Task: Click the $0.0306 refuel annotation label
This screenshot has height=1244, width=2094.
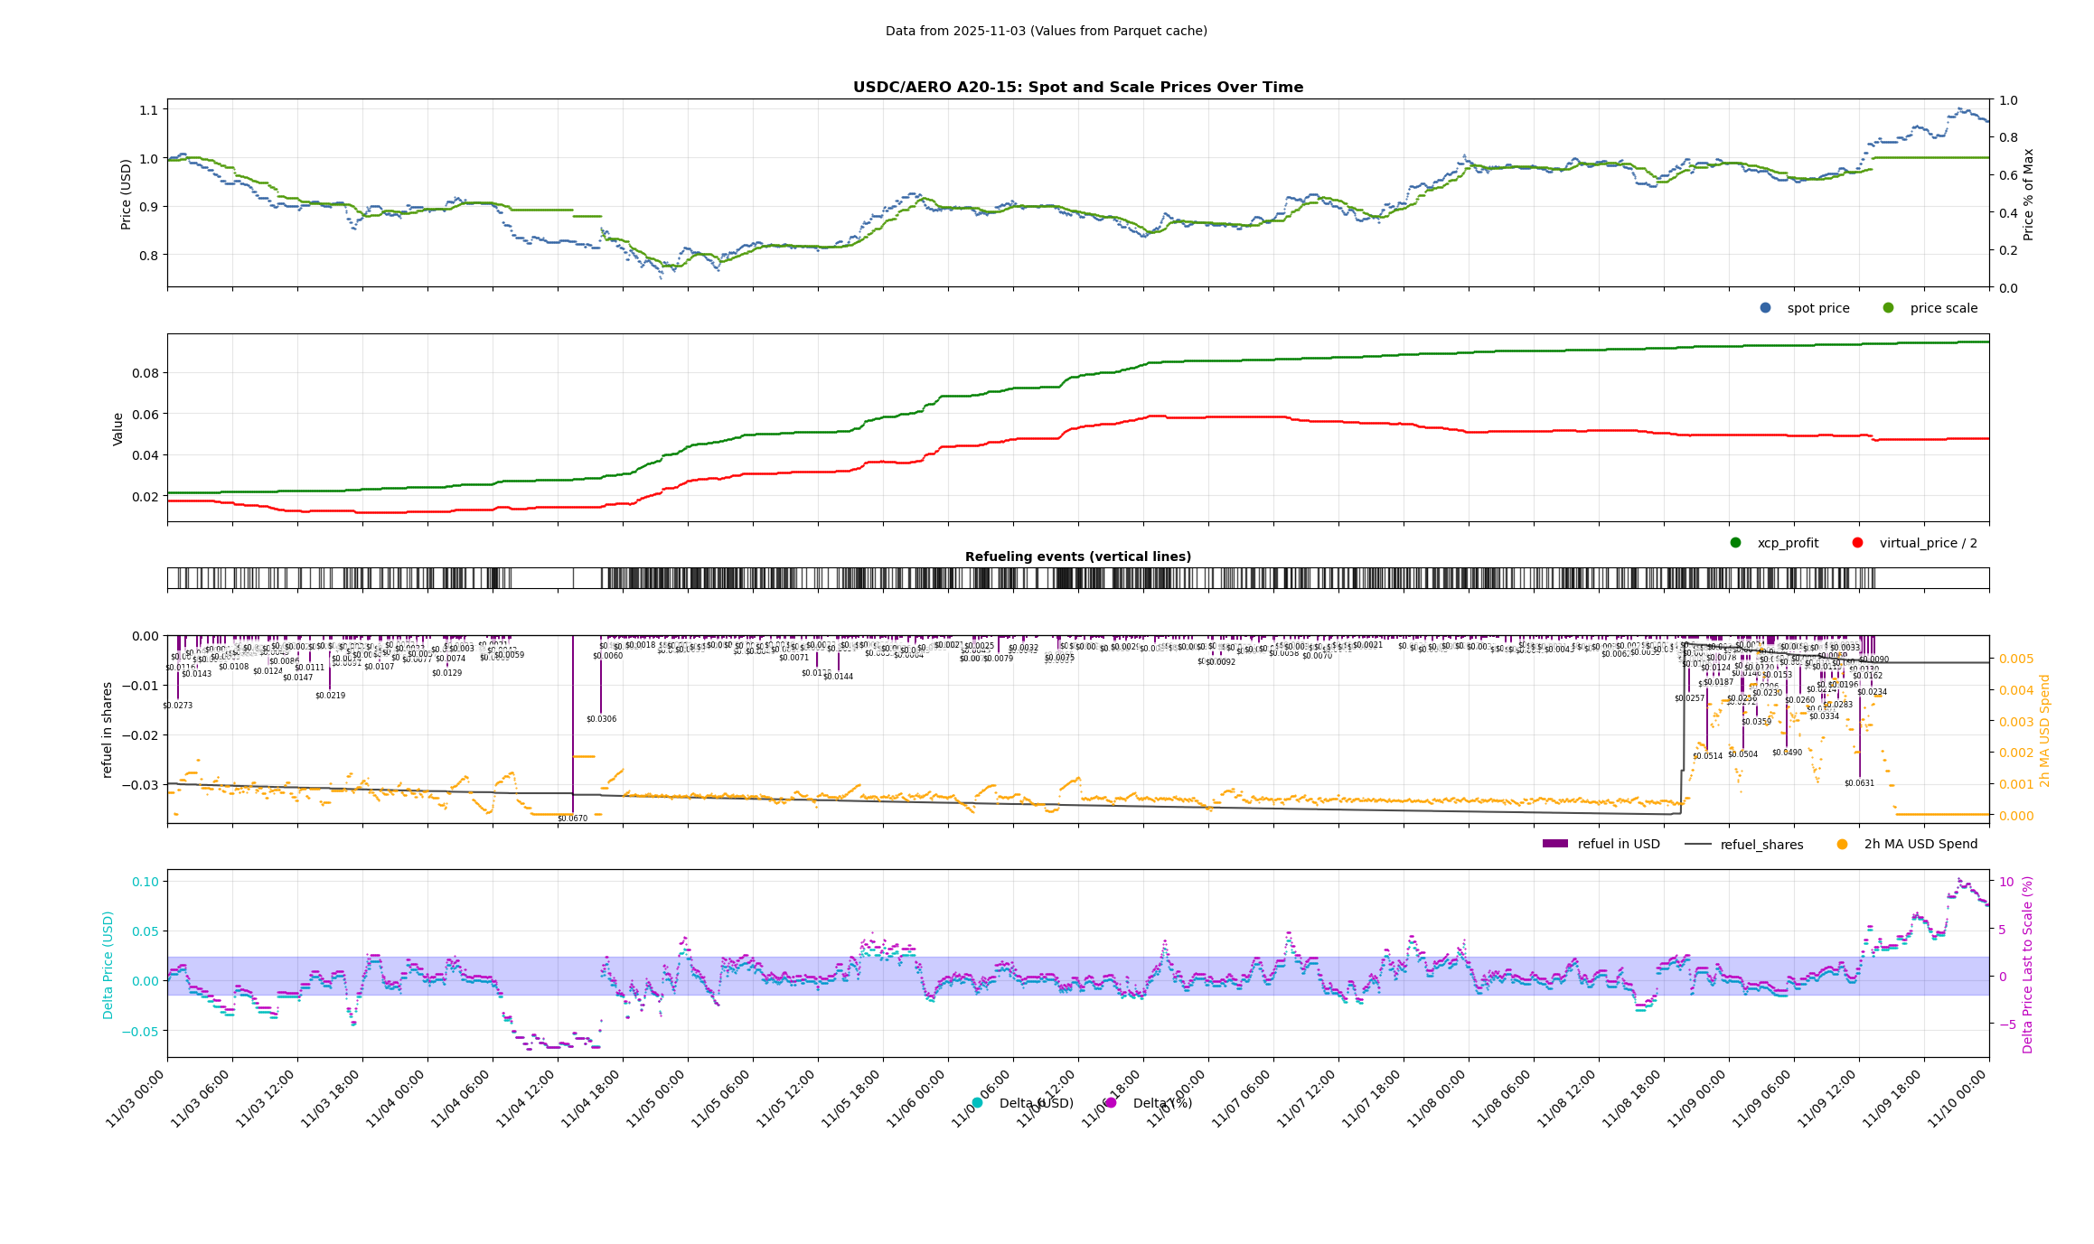Action: coord(601,719)
